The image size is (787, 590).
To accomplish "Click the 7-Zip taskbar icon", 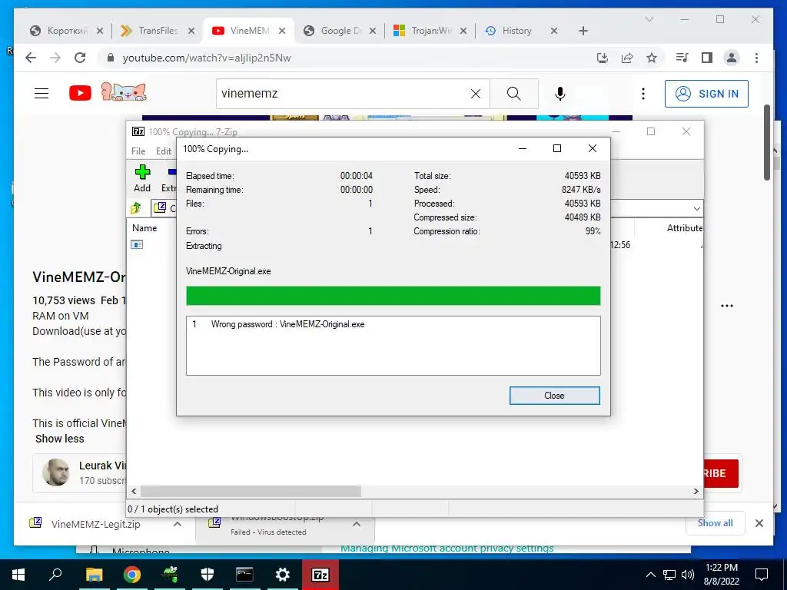I will coord(320,575).
